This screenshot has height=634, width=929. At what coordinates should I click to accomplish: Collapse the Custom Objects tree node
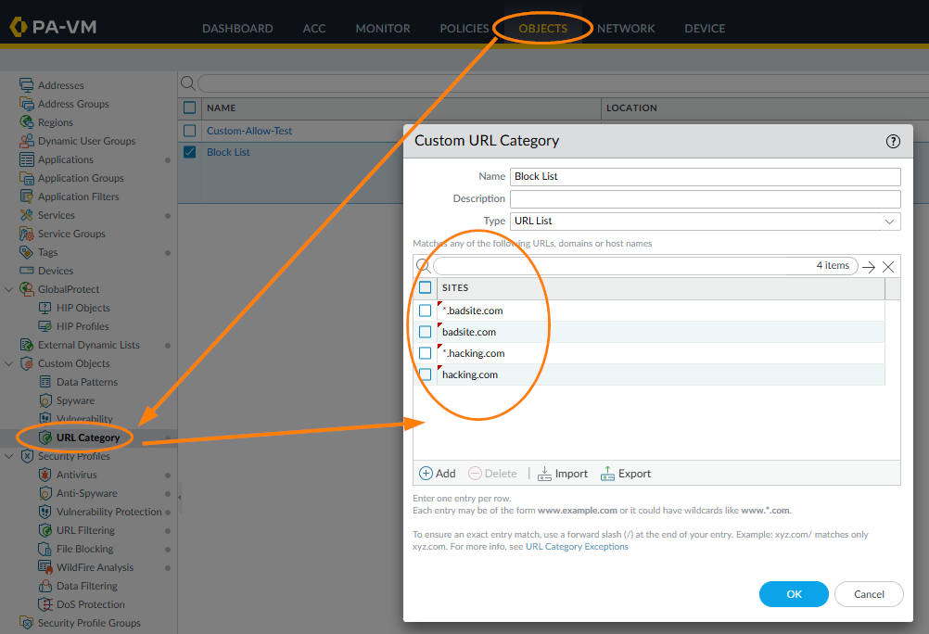(x=9, y=363)
